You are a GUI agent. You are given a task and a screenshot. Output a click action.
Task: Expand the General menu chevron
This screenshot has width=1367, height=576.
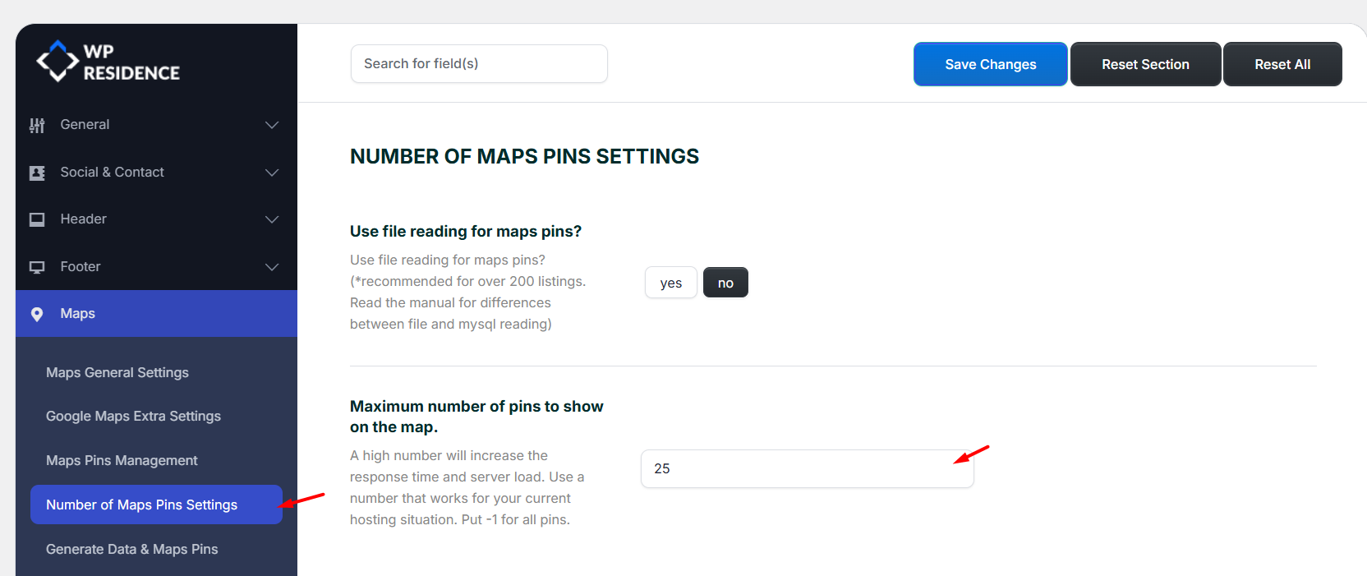pos(272,125)
